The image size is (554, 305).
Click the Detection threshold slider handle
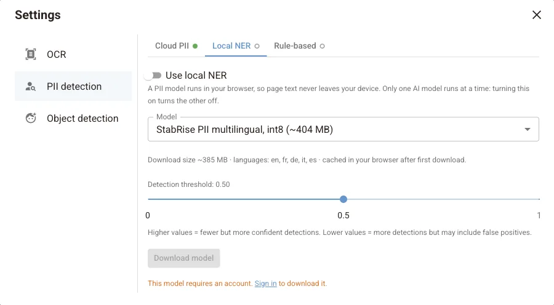click(343, 199)
